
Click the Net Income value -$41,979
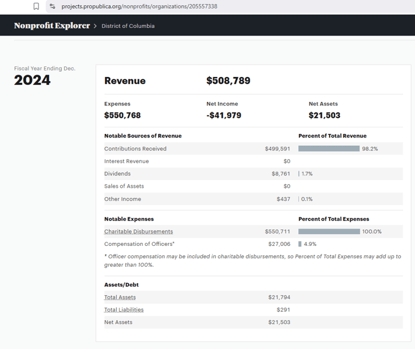pos(224,116)
